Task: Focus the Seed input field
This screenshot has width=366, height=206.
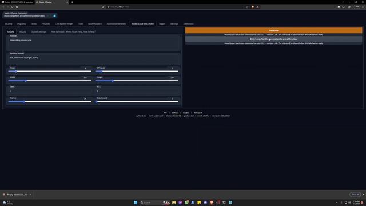Action: coord(50,91)
